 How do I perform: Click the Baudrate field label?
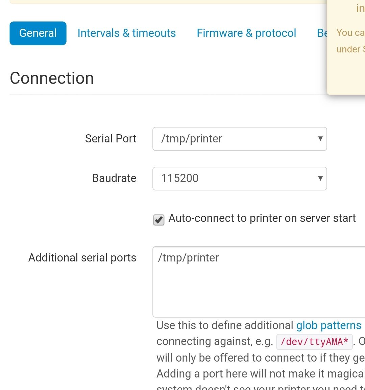pyautogui.click(x=114, y=178)
